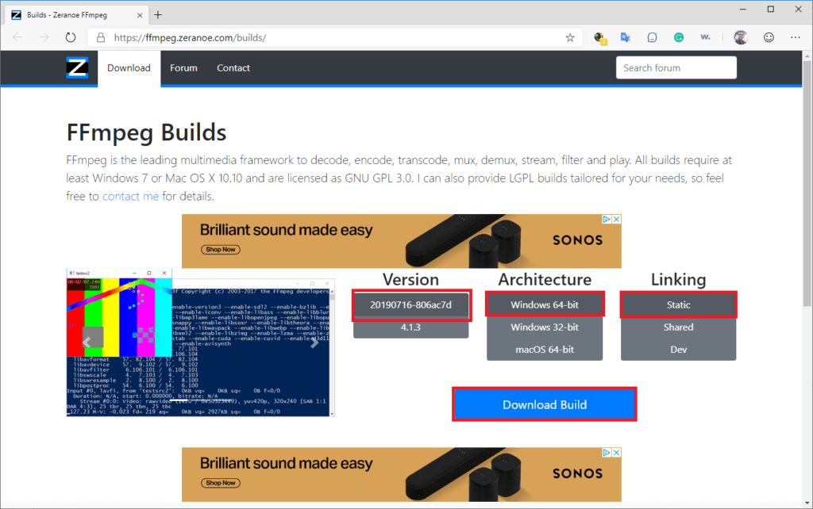
Task: Click the scrollbar down arrow
Action: pyautogui.click(x=807, y=503)
